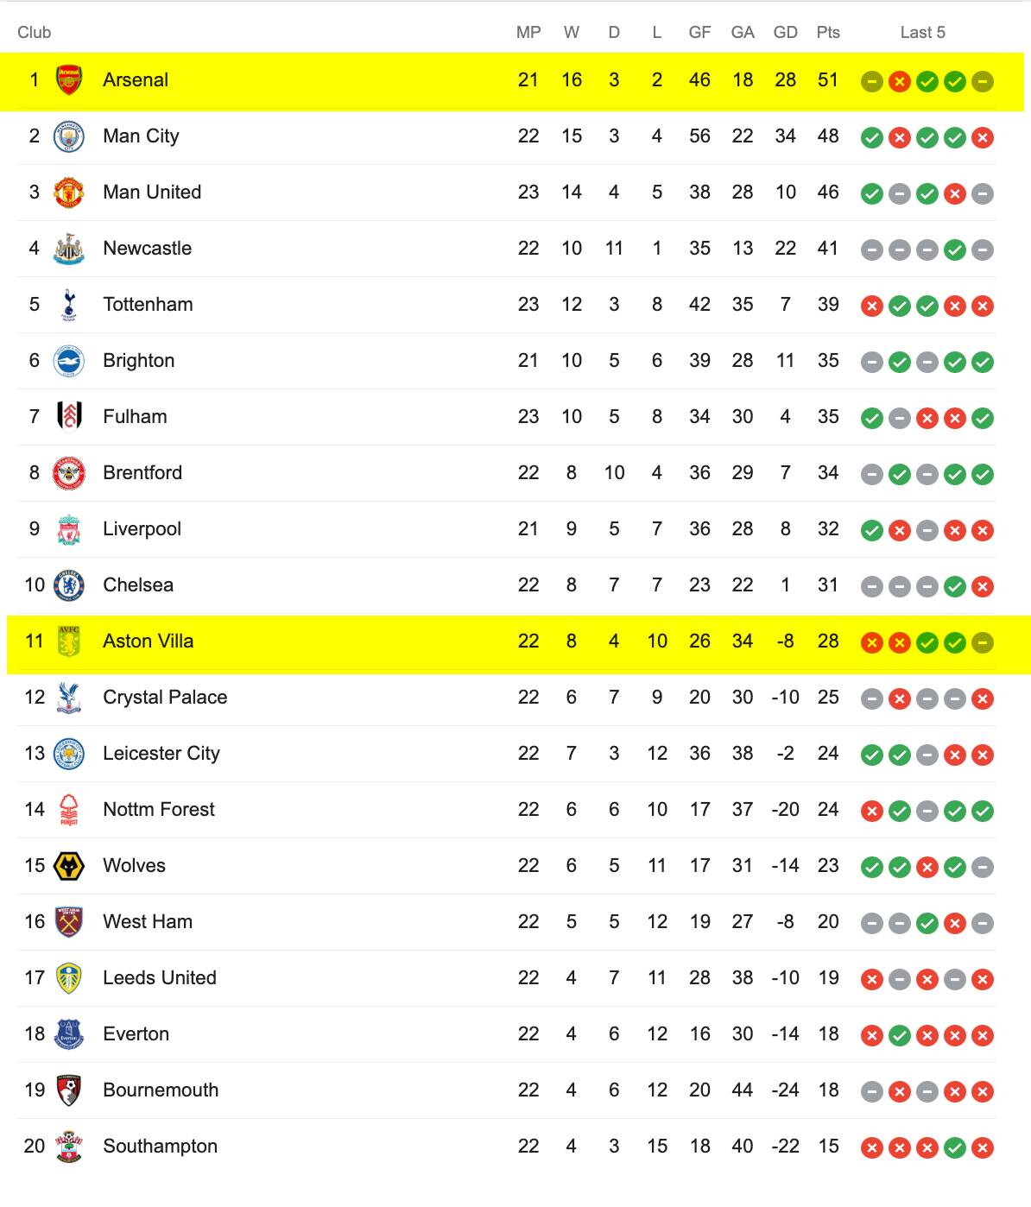Click the GD column header
The height and width of the screenshot is (1207, 1031).
785,32
